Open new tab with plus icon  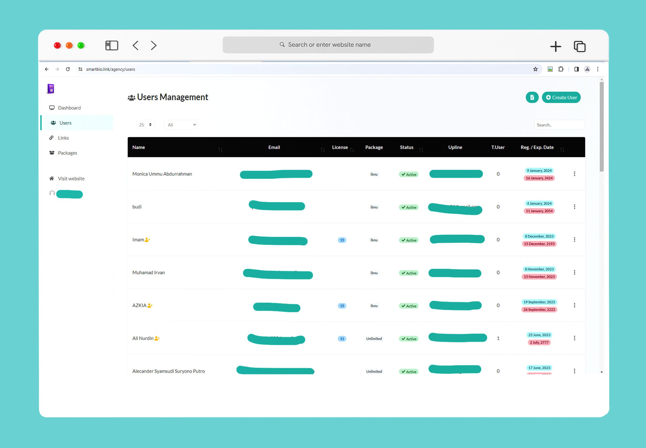click(555, 46)
